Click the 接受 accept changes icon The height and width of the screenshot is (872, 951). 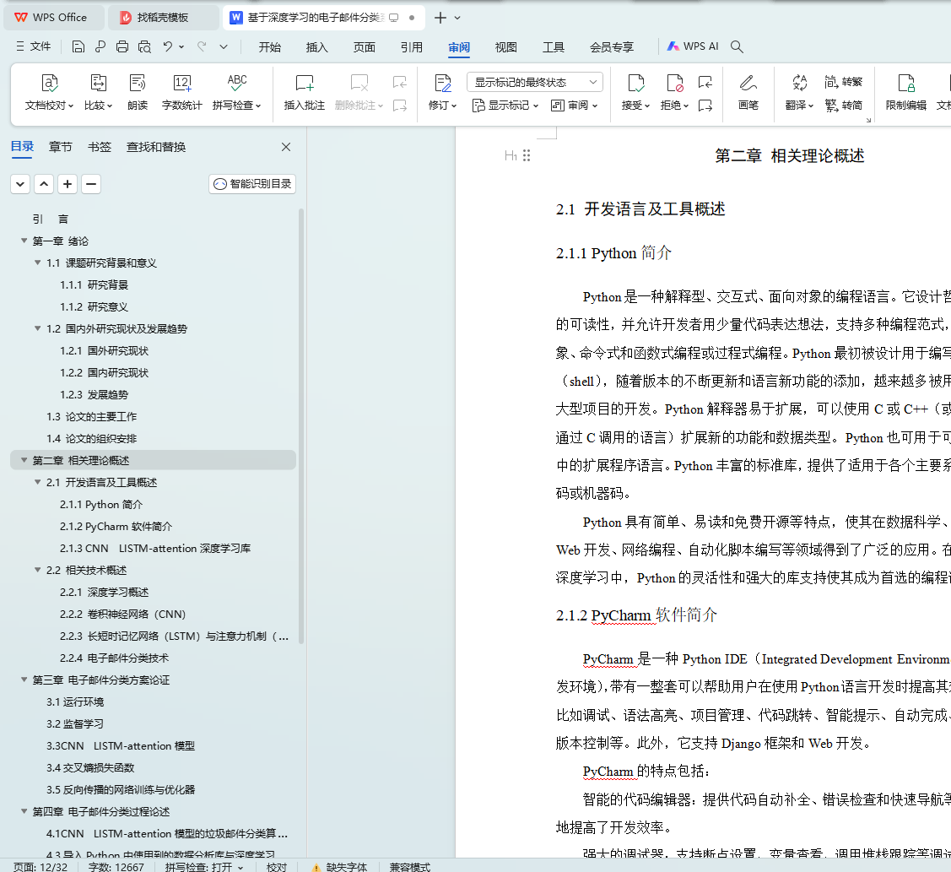[x=635, y=83]
